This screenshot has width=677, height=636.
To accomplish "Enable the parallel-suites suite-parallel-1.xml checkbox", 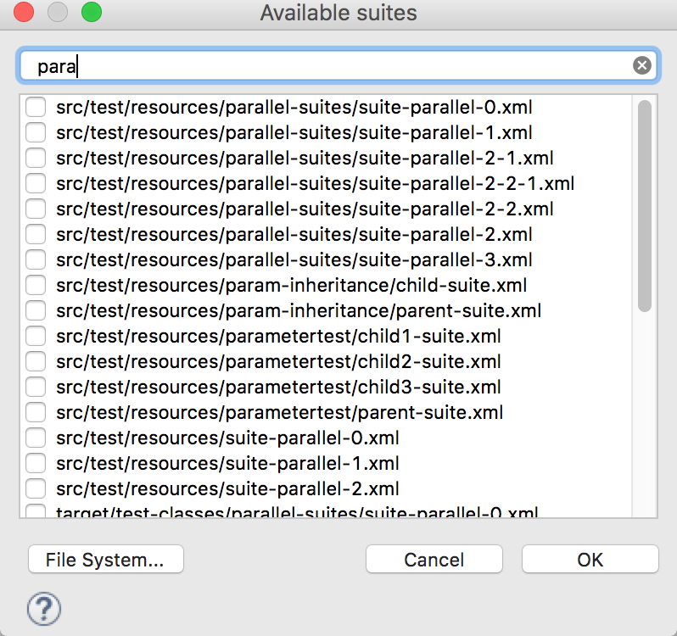I will 36,133.
